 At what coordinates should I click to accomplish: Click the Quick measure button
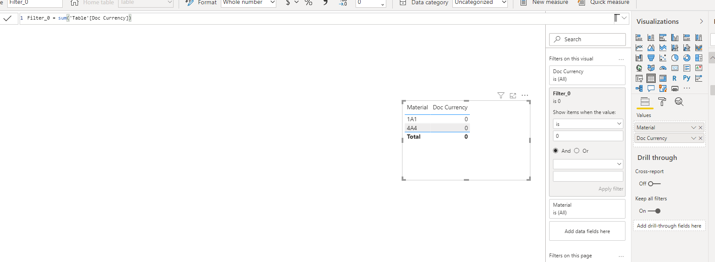coord(604,3)
